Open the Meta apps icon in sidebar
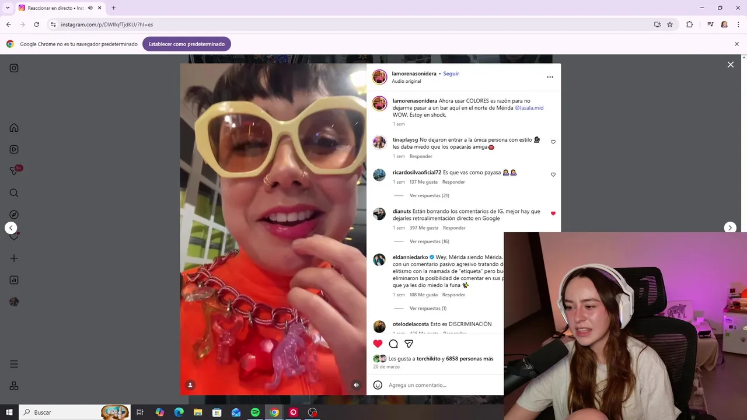The image size is (747, 420). click(14, 386)
